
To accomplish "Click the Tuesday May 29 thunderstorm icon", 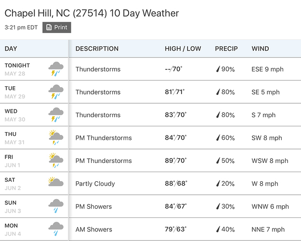I will [x=56, y=92].
